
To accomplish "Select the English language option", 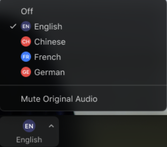I will click(83, 26).
